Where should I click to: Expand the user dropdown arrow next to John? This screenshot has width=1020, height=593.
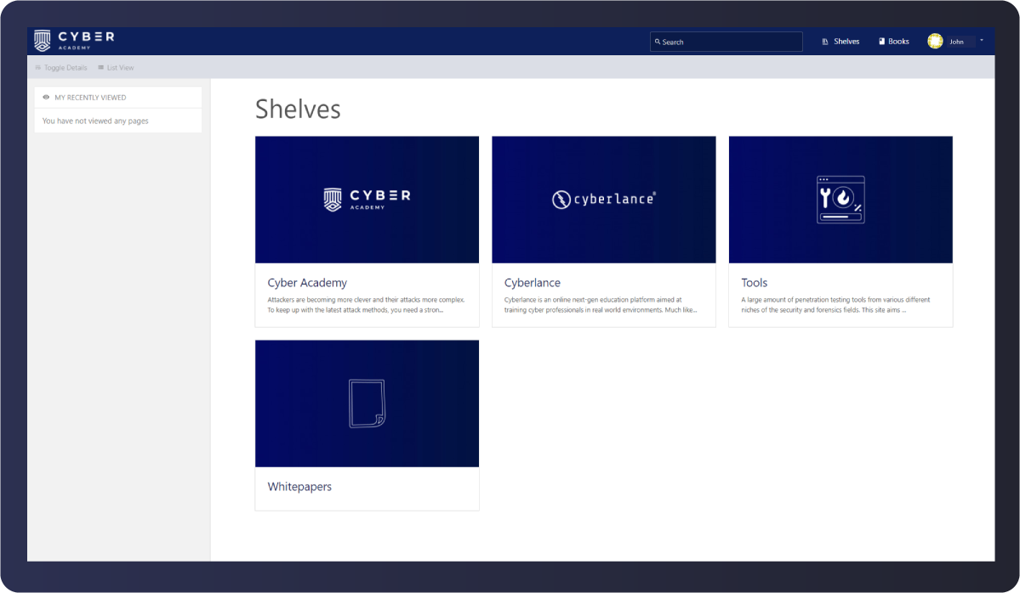pos(981,40)
